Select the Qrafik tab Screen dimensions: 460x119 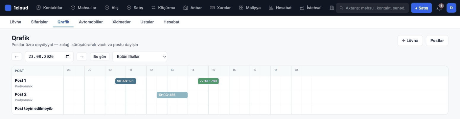pyautogui.click(x=63, y=22)
